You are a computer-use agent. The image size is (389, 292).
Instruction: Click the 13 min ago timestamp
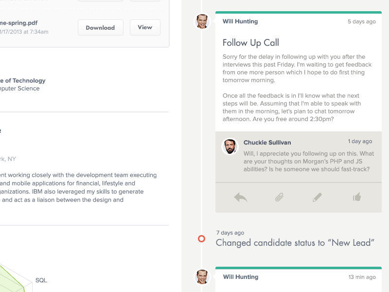(x=362, y=277)
